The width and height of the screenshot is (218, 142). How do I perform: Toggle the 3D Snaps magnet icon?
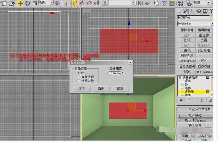75,3
